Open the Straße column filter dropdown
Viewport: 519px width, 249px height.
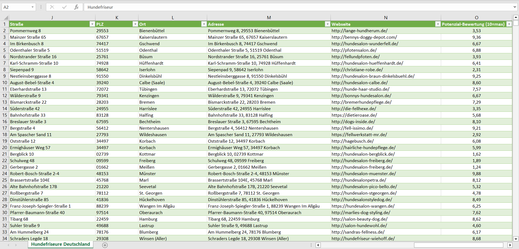(92, 24)
